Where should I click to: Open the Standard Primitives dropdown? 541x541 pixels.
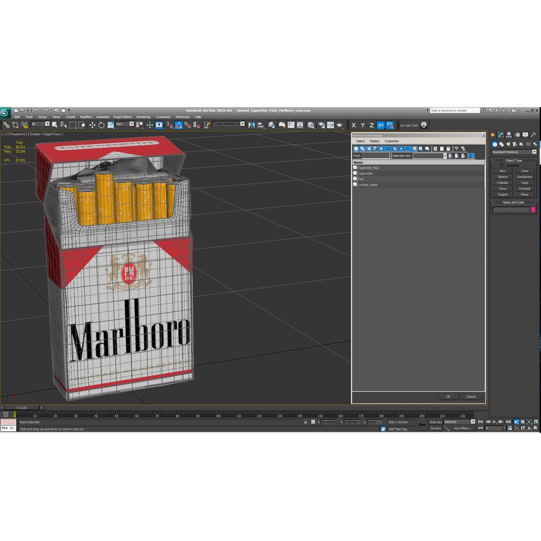point(514,152)
